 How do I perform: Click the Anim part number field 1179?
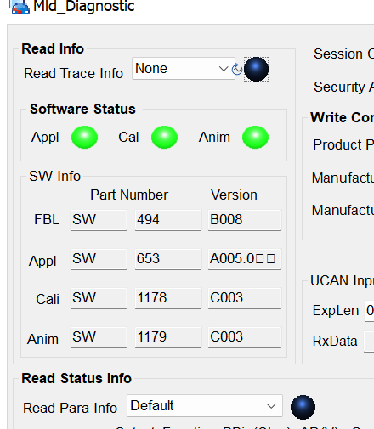coord(168,337)
